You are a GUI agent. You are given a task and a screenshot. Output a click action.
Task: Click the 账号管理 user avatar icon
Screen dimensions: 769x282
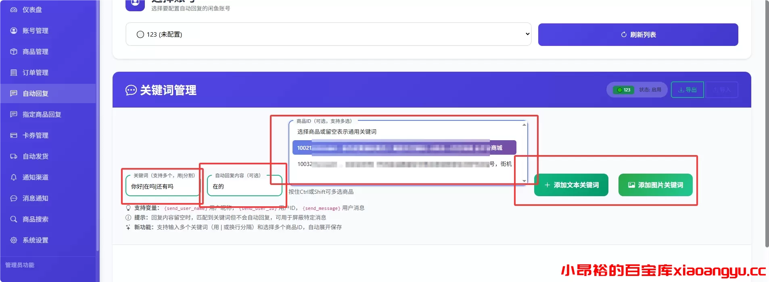point(14,31)
